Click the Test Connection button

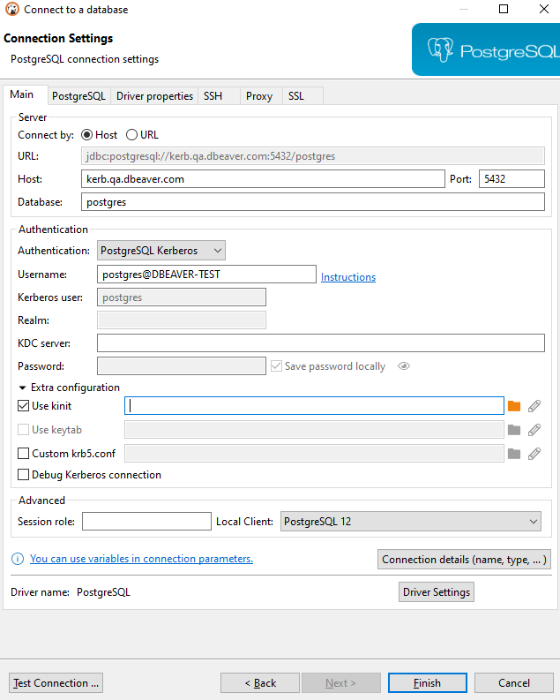click(56, 683)
